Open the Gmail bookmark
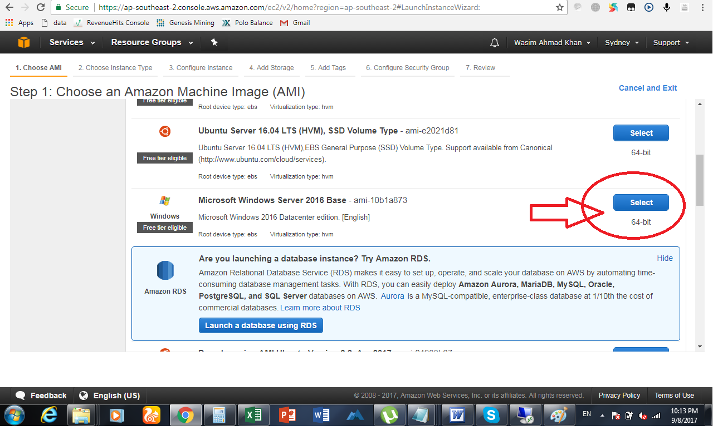The image size is (713, 445). tap(295, 23)
